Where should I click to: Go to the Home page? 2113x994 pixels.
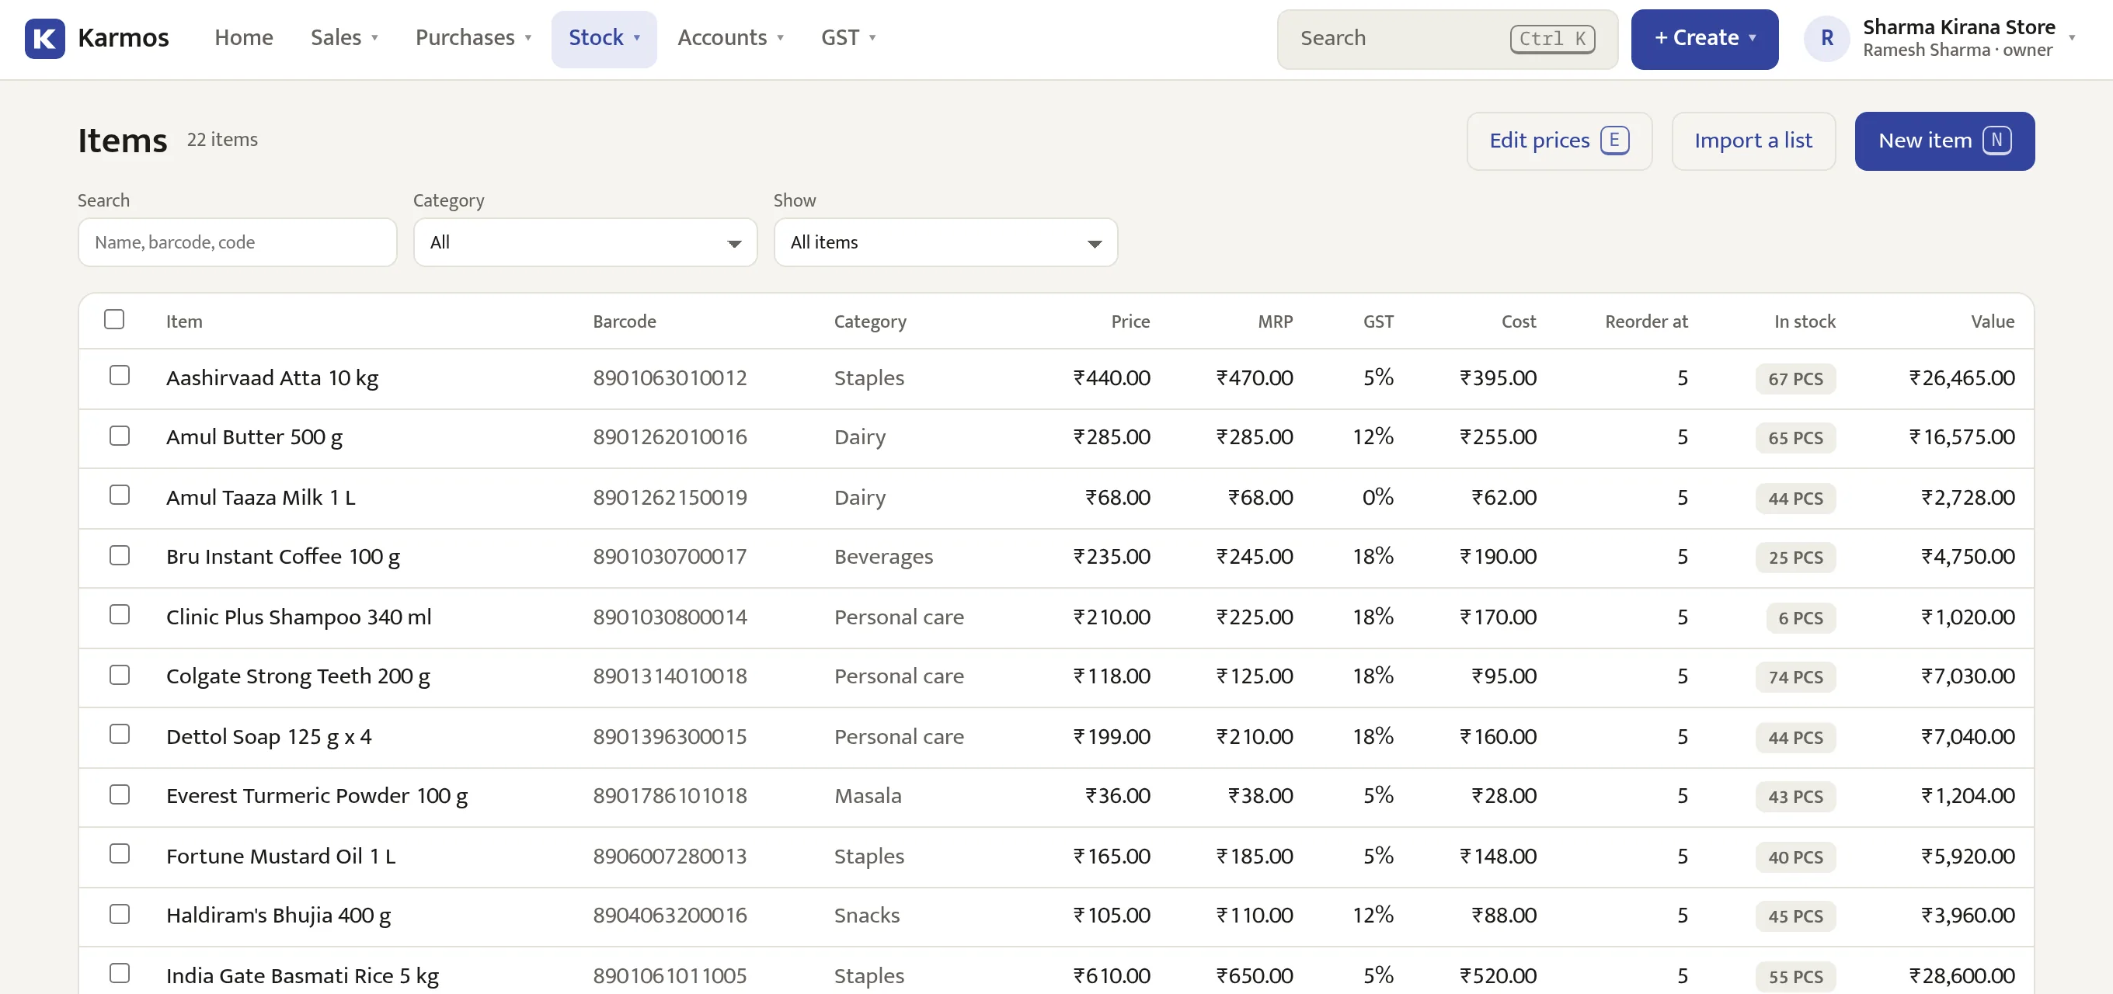tap(244, 38)
